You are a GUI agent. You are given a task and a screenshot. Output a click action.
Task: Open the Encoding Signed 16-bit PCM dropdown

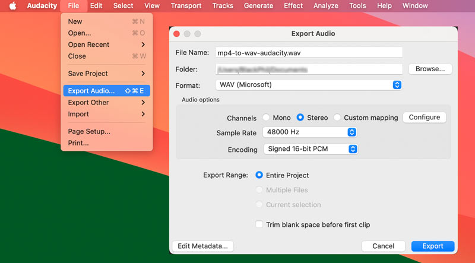[311, 149]
